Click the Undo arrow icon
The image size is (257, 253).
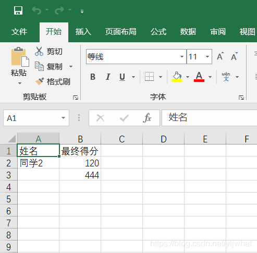click(36, 10)
